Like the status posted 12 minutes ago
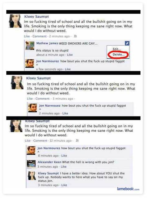This screenshot has height=198, width=147. pyautogui.click(x=28, y=141)
